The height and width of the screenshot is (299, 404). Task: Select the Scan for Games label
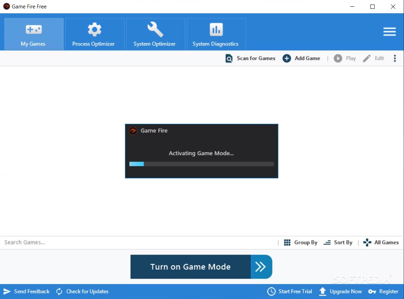[256, 58]
